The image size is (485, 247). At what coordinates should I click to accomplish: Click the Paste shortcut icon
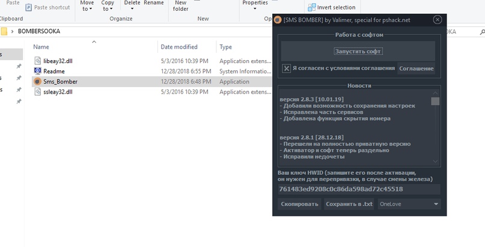coord(29,7)
